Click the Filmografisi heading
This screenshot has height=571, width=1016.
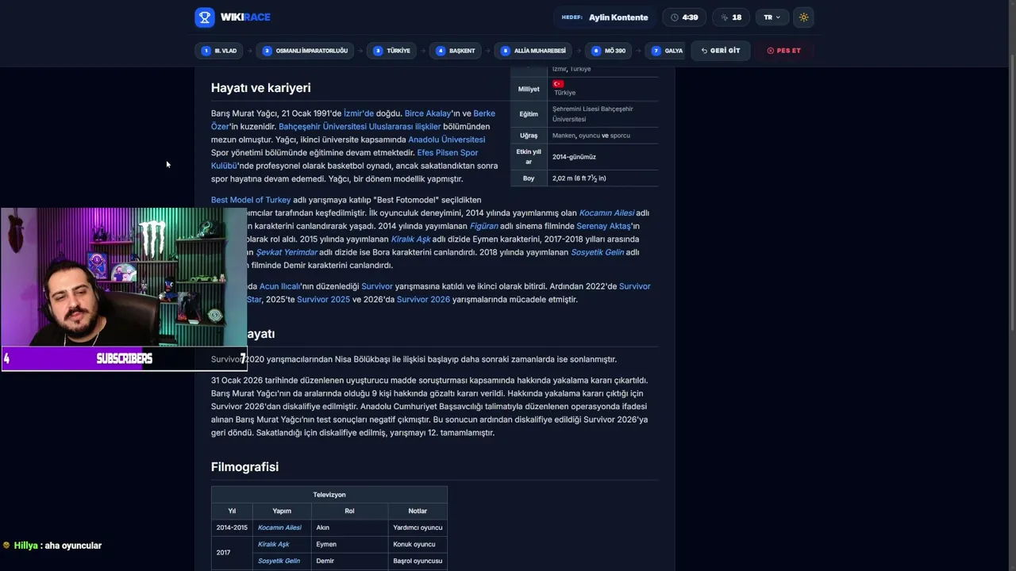click(x=244, y=467)
